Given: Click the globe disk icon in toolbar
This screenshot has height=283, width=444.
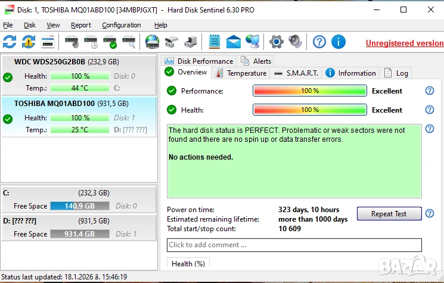Looking at the screenshot, I should tap(153, 42).
